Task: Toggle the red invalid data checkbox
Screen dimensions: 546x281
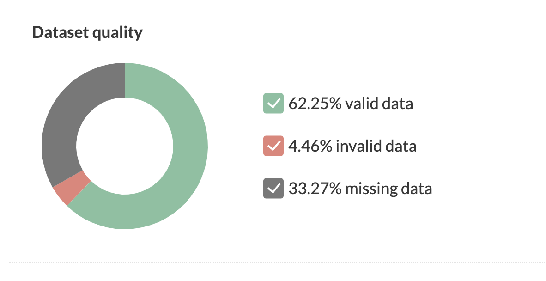Action: pos(273,146)
